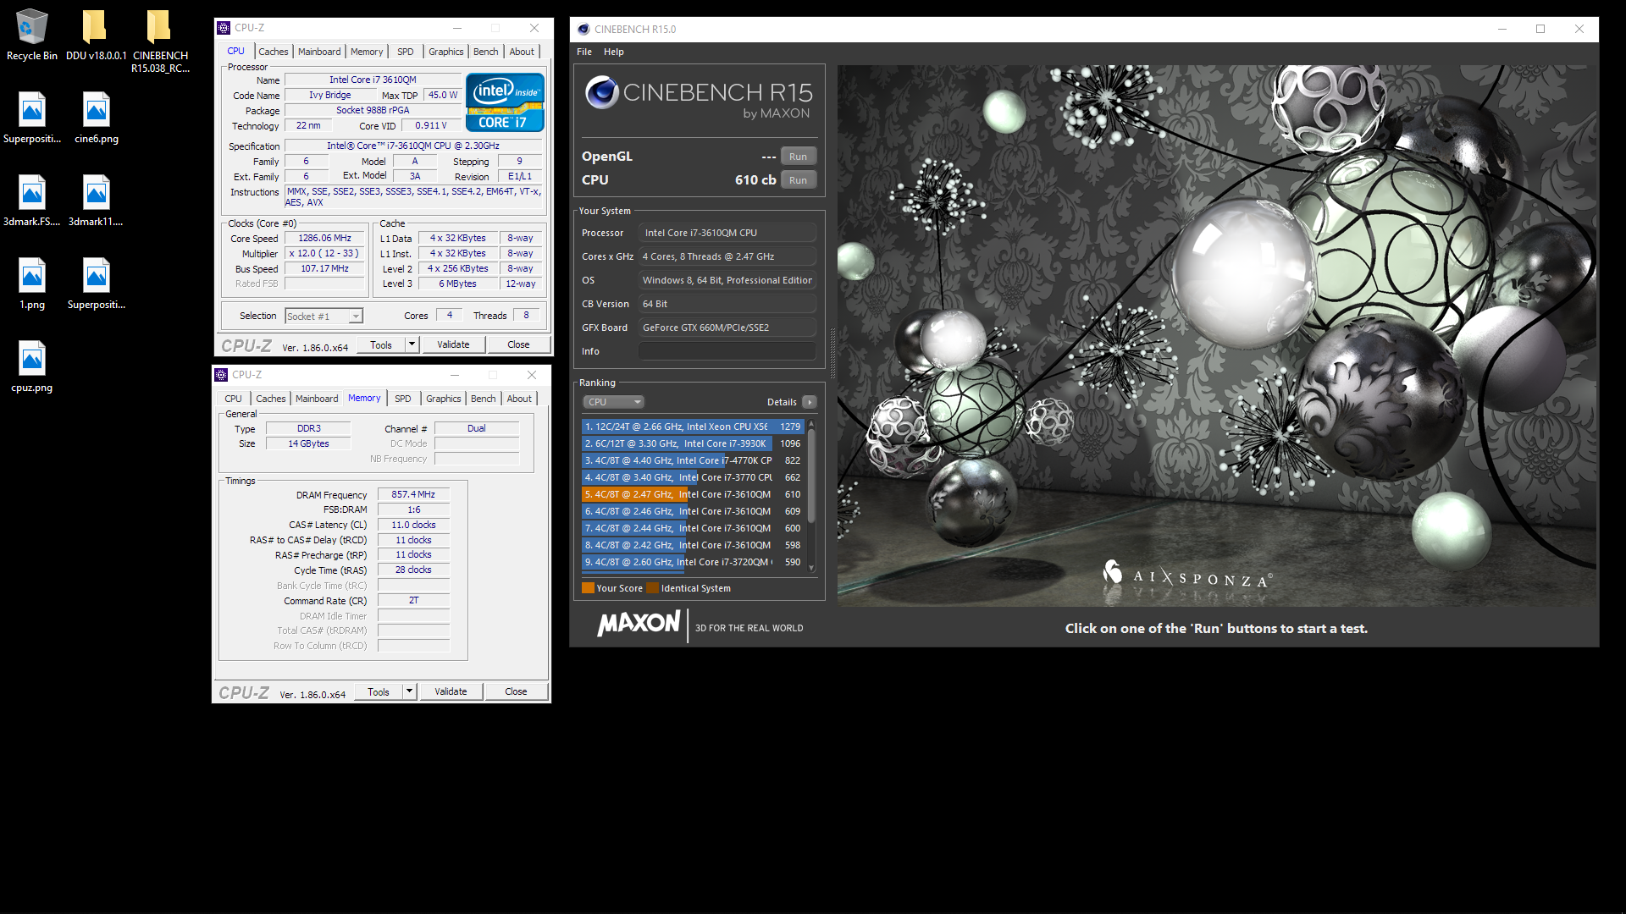Open the Cinebench Help menu

[x=613, y=52]
